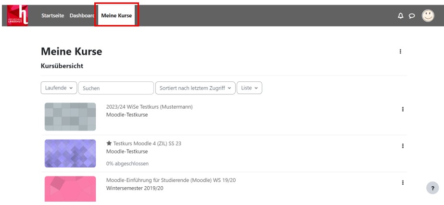Click the star icon beside Testkurs Moodle 4
This screenshot has width=444, height=205.
pos(109,143)
